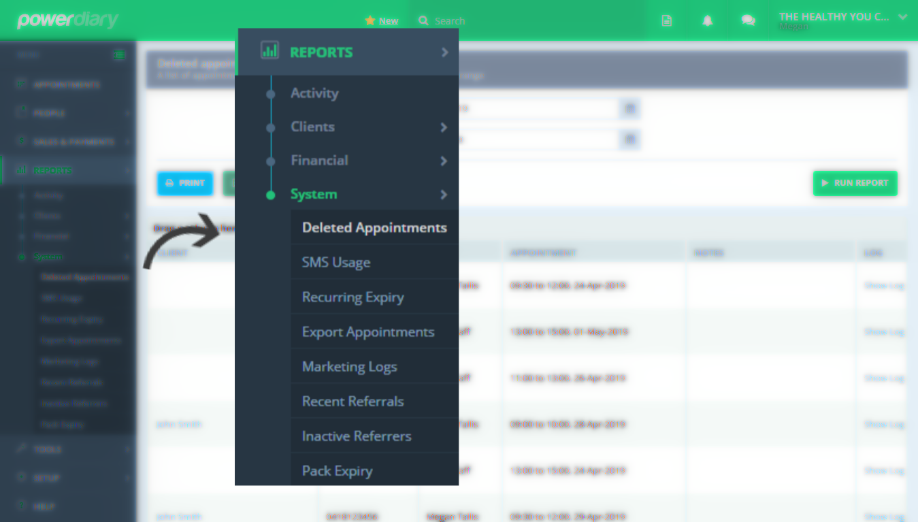
Task: Sort by the Appointment column header
Action: coord(543,252)
